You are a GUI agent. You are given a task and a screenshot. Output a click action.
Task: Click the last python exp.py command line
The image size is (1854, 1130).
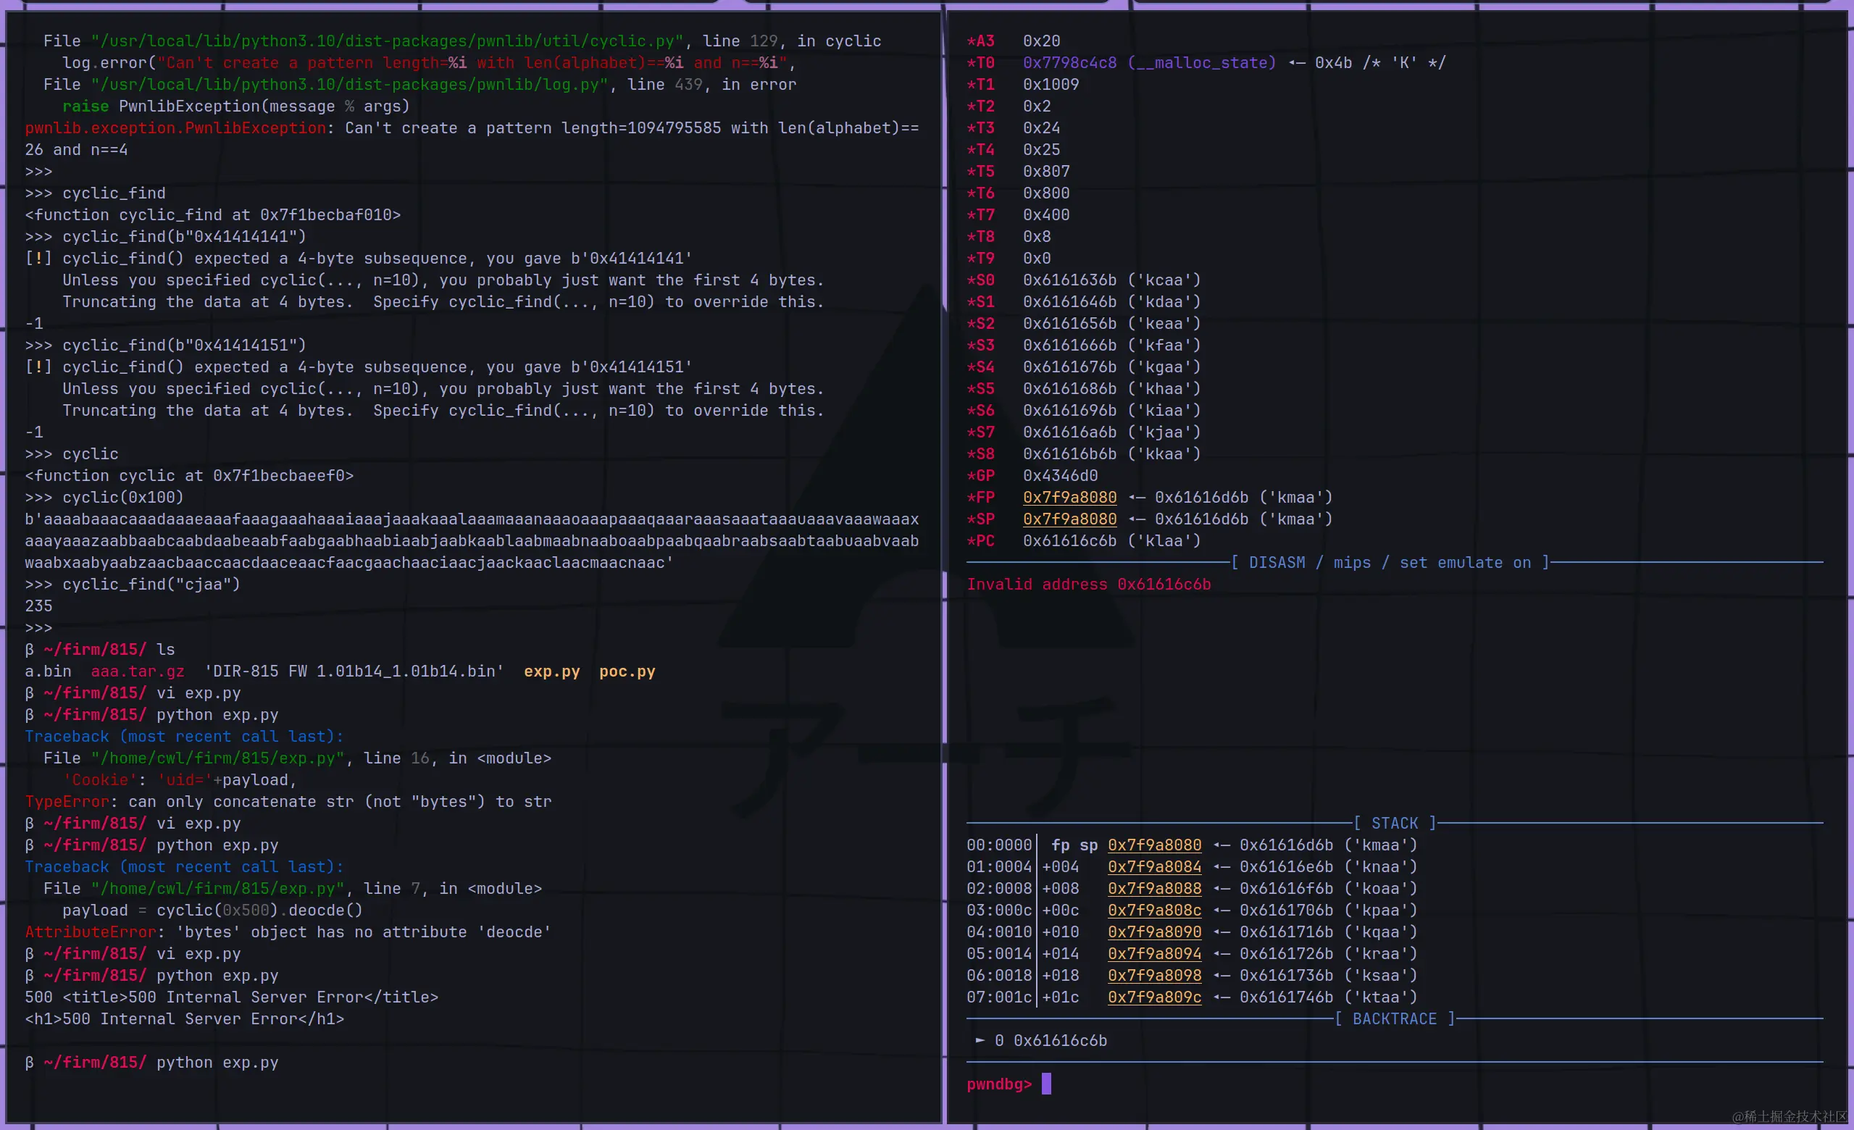tap(217, 1063)
